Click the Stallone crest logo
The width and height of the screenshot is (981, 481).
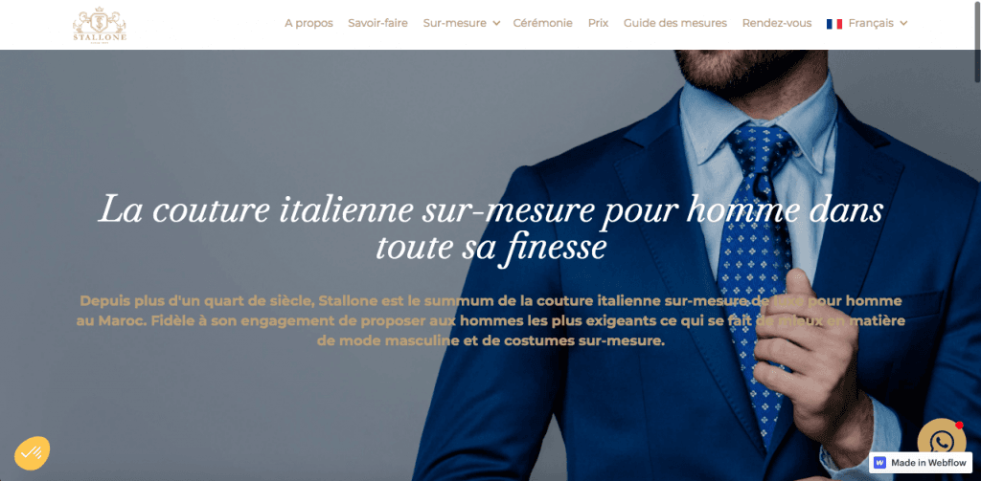coord(100,24)
